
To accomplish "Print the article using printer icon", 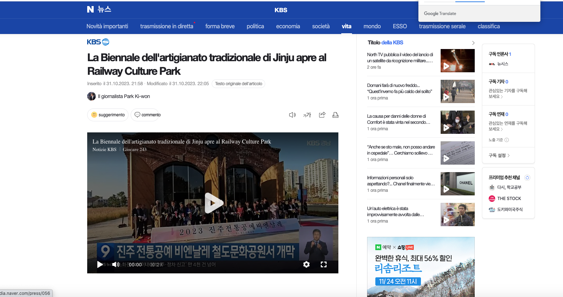I will (336, 115).
